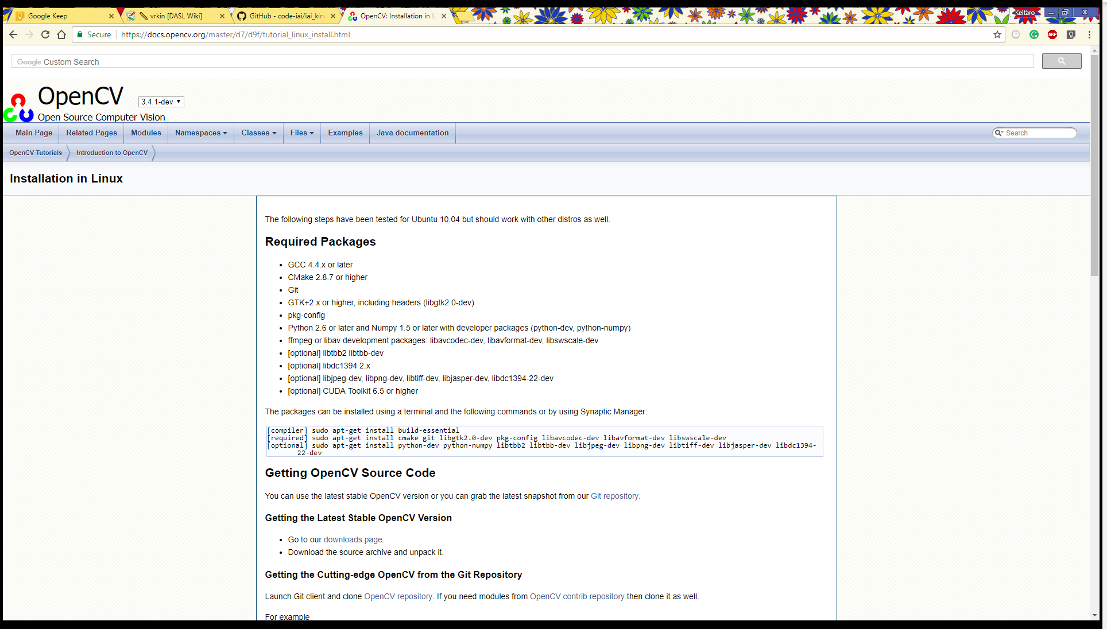1107x629 pixels.
Task: Close the Google Keep tab
Action: pos(111,16)
